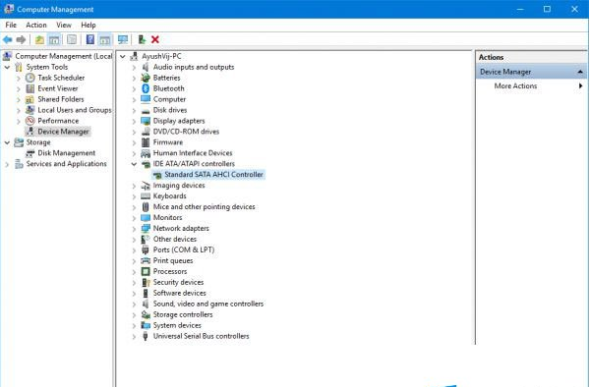Select the Computer Management (Local) root
Viewport: 590px width, 387px height.
(64, 56)
